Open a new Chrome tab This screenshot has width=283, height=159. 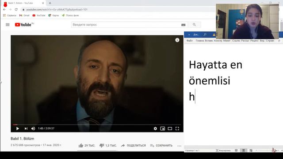50,3
